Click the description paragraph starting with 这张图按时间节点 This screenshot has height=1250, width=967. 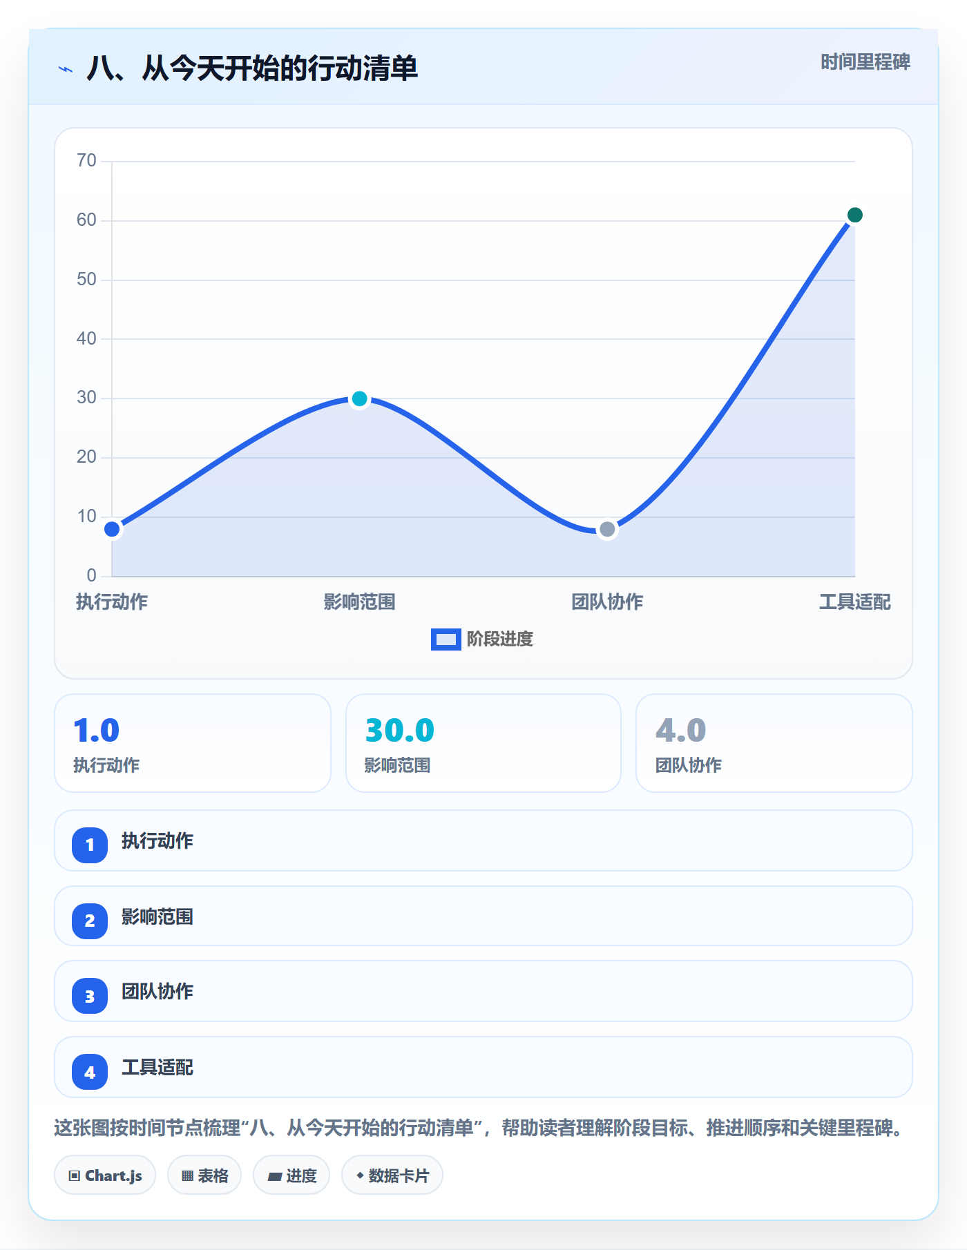tap(479, 1128)
